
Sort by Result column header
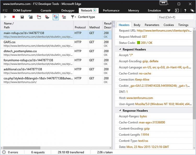(x=107, y=25)
